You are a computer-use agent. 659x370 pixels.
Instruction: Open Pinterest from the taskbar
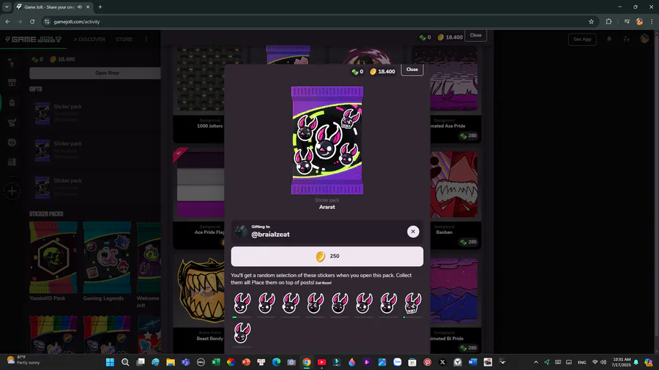tap(428, 362)
